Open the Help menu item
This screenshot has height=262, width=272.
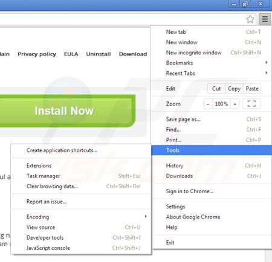211,228
